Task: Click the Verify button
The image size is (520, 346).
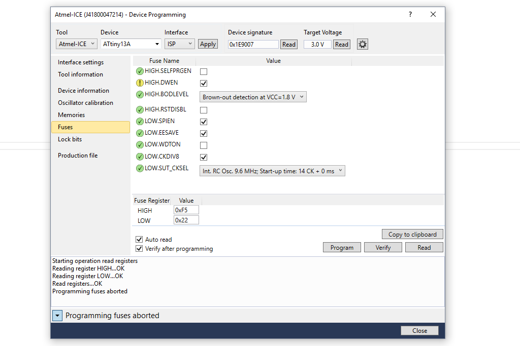Action: (383, 247)
